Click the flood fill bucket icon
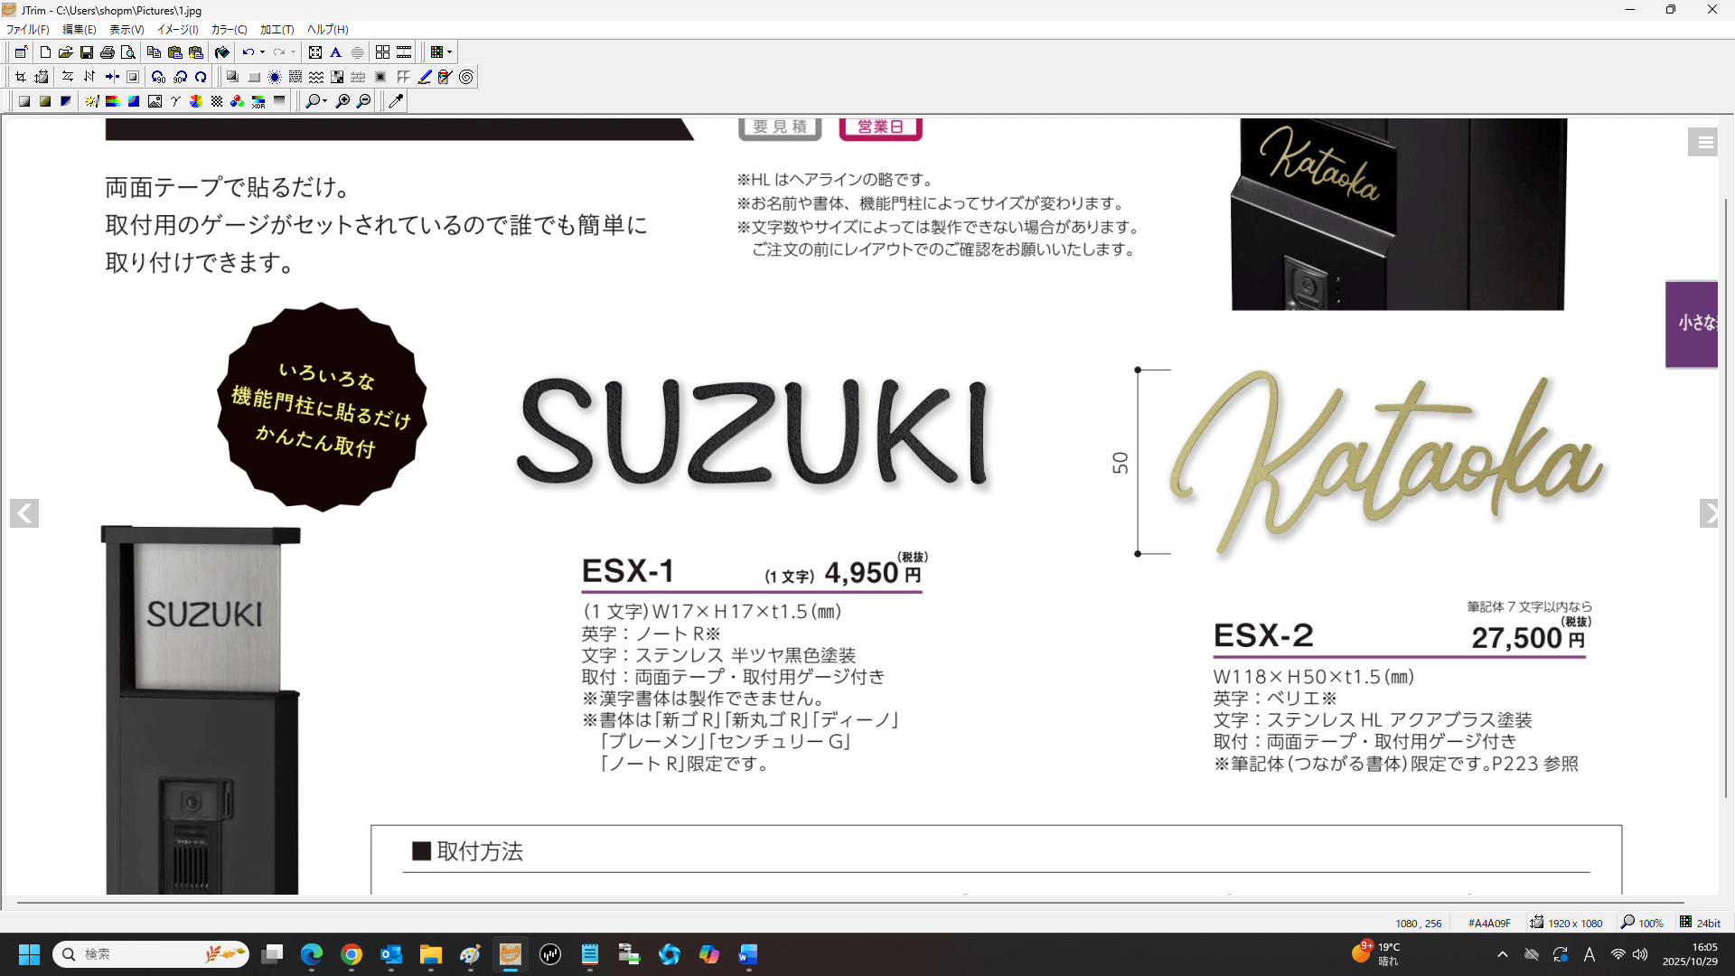This screenshot has height=976, width=1735. click(222, 52)
